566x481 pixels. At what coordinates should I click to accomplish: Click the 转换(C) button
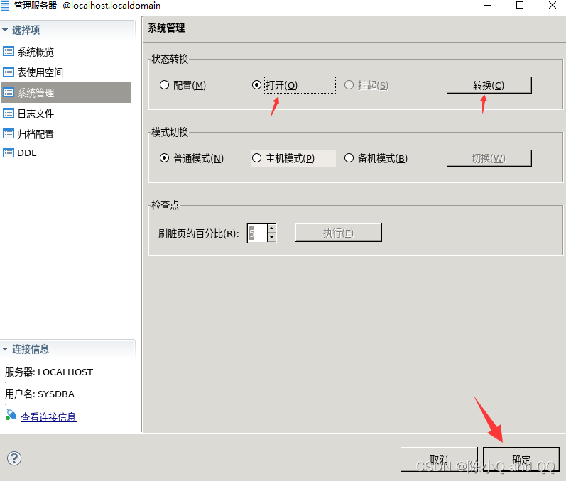(x=489, y=85)
